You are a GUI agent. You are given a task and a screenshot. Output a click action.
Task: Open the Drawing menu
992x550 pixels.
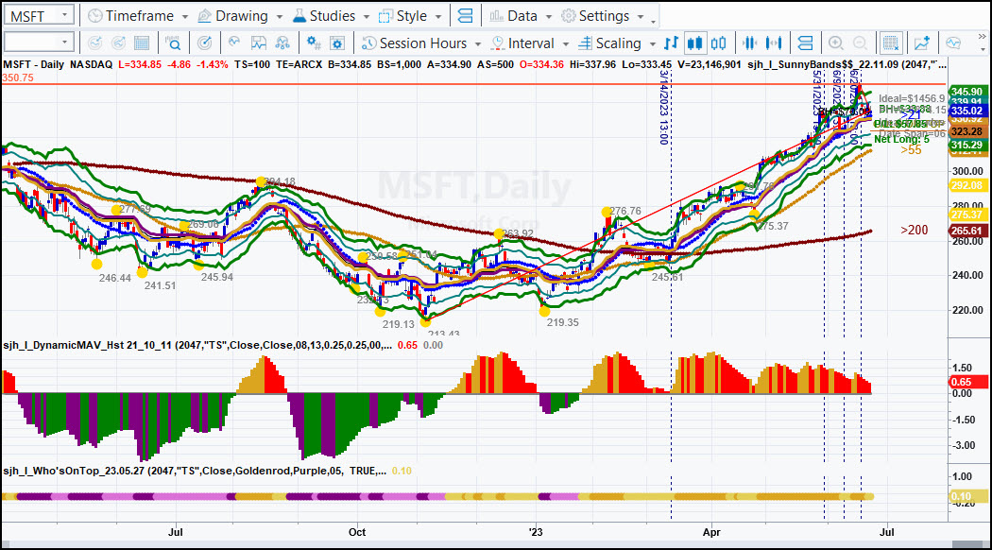(232, 16)
